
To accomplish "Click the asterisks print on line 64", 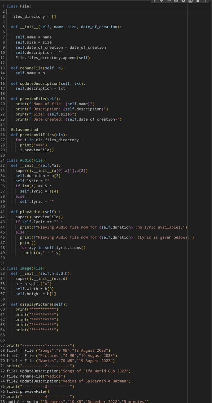I will point(37,330).
